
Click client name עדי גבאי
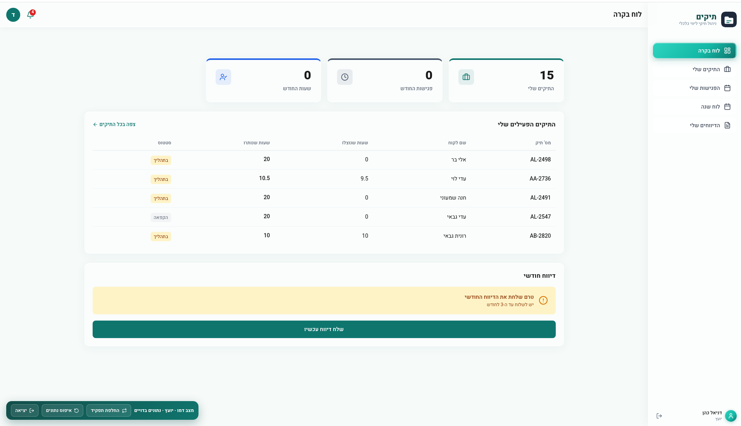click(x=456, y=217)
